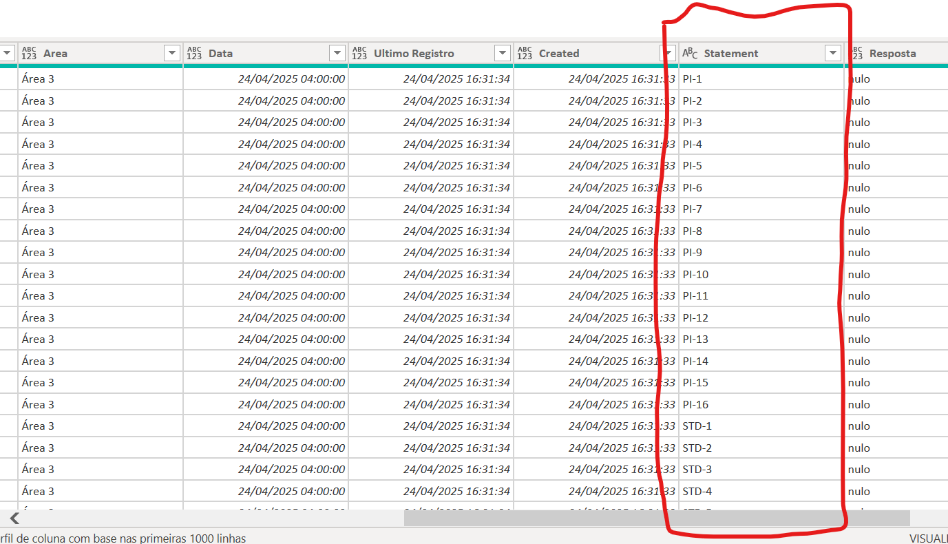Viewport: 948px width, 544px height.
Task: Open the filter dropdown of Area column
Action: tap(172, 53)
